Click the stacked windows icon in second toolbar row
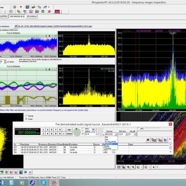This screenshot has height=186, width=186. (x=19, y=11)
